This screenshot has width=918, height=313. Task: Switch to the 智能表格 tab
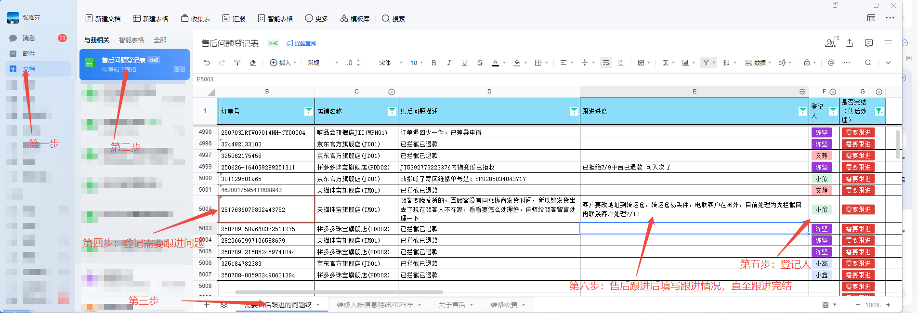131,40
